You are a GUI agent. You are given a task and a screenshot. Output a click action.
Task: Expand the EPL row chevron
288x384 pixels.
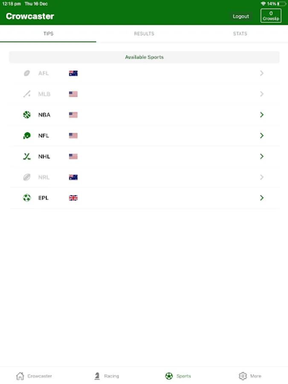262,198
